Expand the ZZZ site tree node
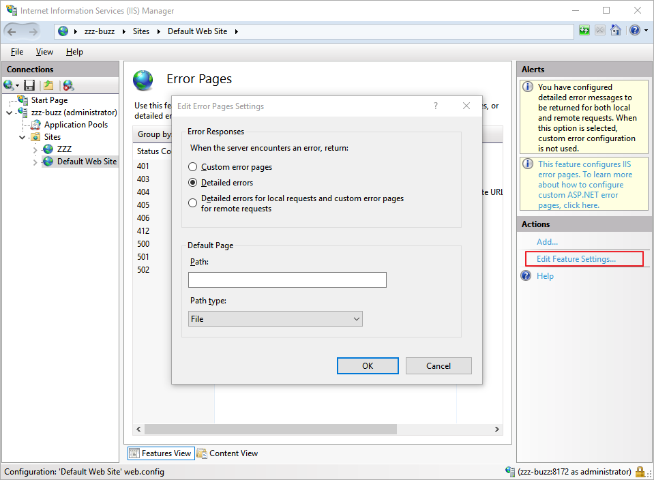654x480 pixels. tap(35, 149)
